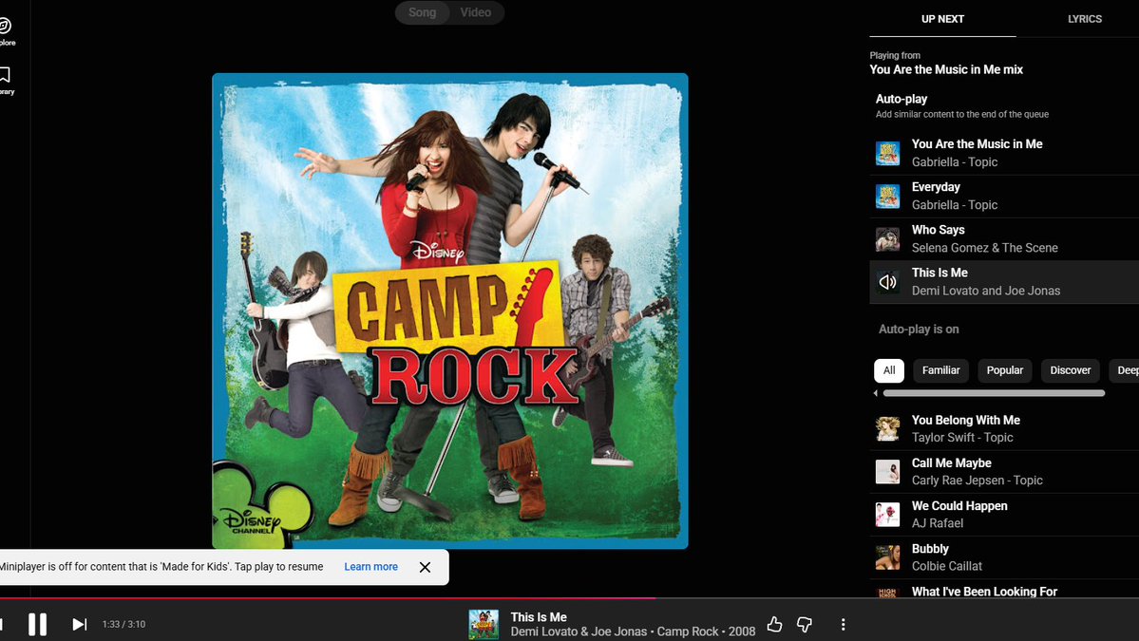Click the Bubbly album thumbnail
1139x641 pixels.
(x=887, y=557)
